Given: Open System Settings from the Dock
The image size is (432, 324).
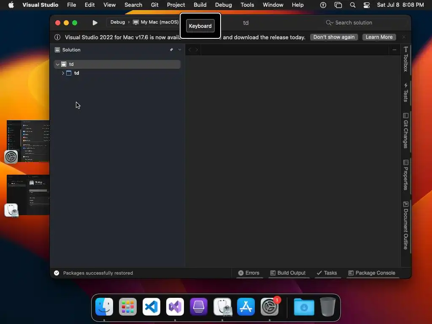Looking at the screenshot, I should coord(270,307).
